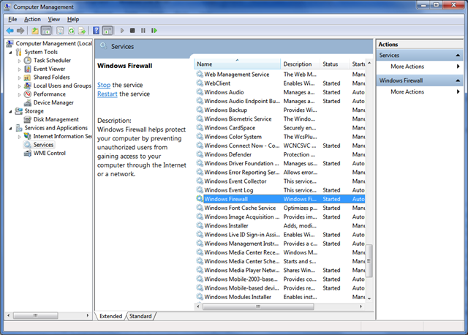Click the Properties toolbar icon
Viewport: 468px width, 335px height.
[x=60, y=31]
